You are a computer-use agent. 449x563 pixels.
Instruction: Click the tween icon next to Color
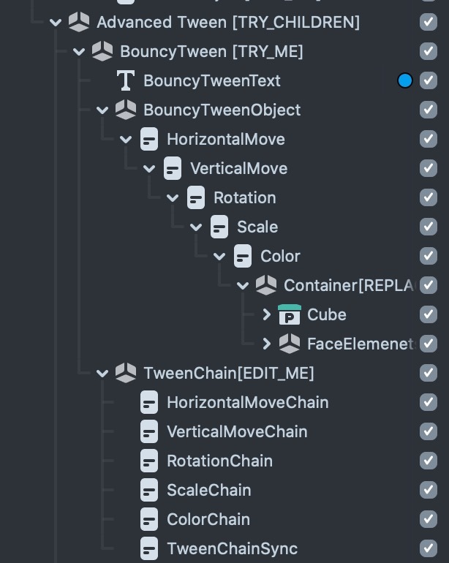coord(243,256)
